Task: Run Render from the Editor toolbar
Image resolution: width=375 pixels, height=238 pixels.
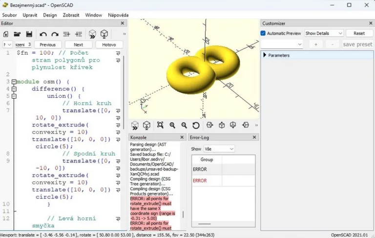Action: [x=104, y=34]
